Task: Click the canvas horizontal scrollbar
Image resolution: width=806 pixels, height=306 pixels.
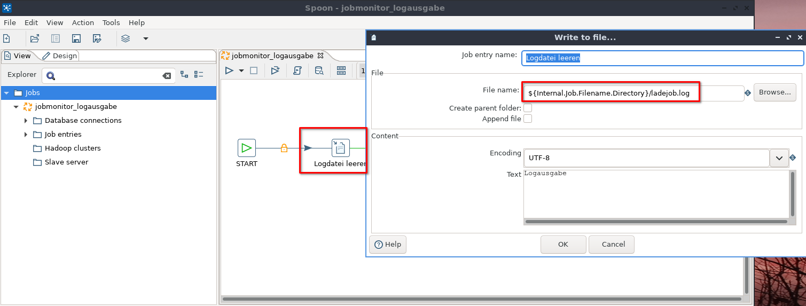Action: [x=481, y=299]
